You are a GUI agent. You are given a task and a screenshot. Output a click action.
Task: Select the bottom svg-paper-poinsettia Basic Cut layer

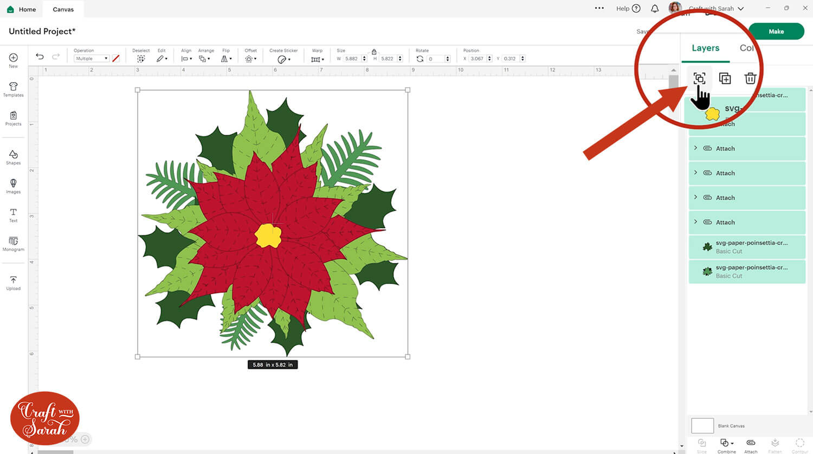point(747,272)
